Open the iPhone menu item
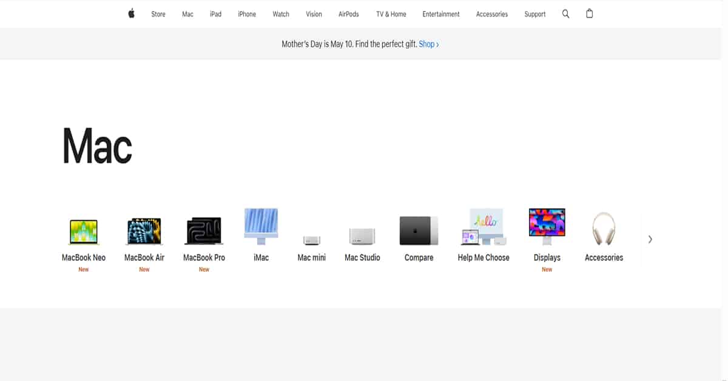Image resolution: width=728 pixels, height=381 pixels. 247,14
